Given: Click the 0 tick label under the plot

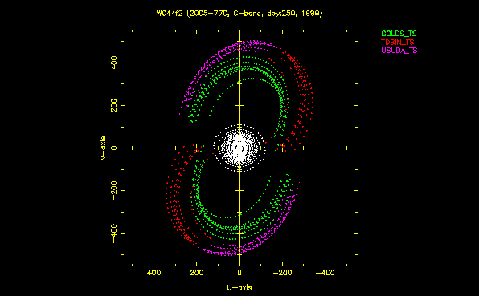Looking at the screenshot, I should [239, 273].
